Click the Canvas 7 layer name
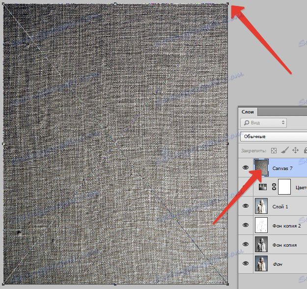The image size is (307, 289). click(282, 169)
